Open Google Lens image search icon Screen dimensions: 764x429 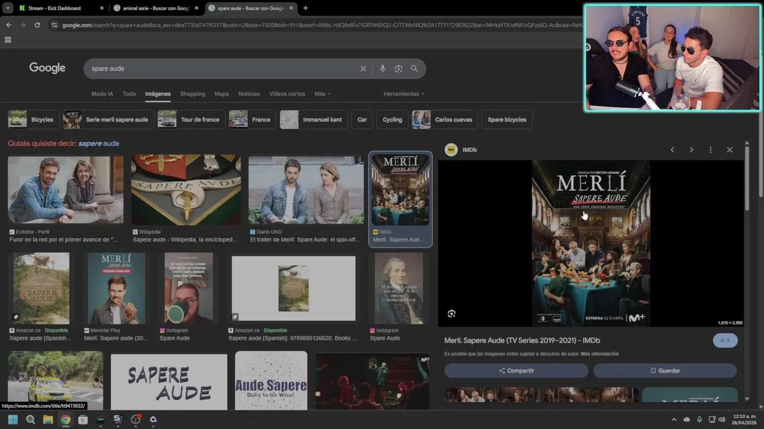(399, 69)
